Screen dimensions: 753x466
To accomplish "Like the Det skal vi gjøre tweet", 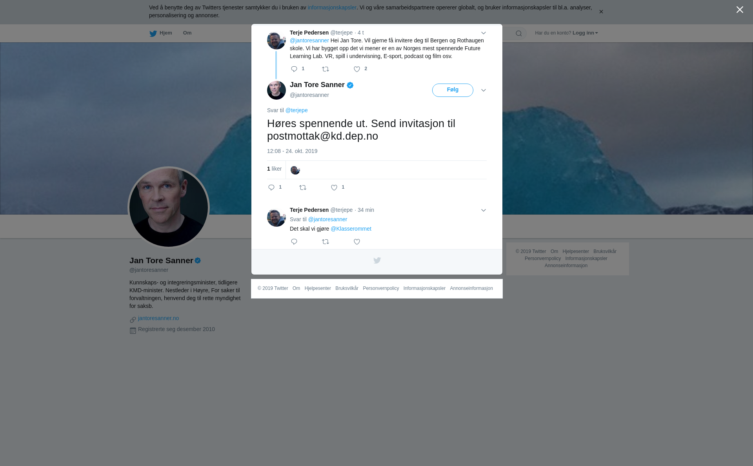I will (357, 242).
